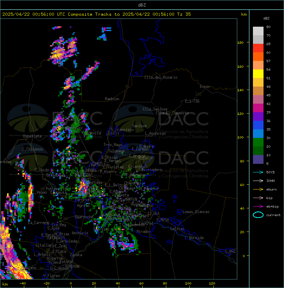The height and width of the screenshot is (288, 284).
Task: Click the Lomas_Blancas place label
Action: click(x=196, y=212)
